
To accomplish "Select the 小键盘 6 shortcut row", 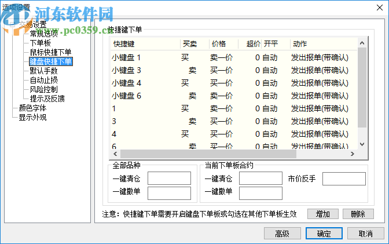I will [234, 96].
